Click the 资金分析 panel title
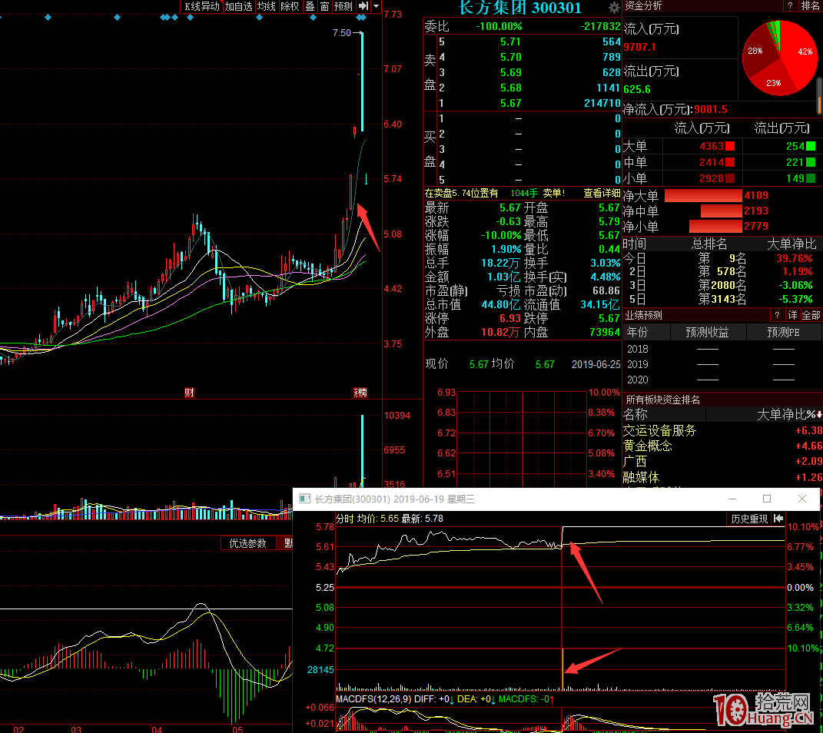Image resolution: width=823 pixels, height=733 pixels. (643, 5)
